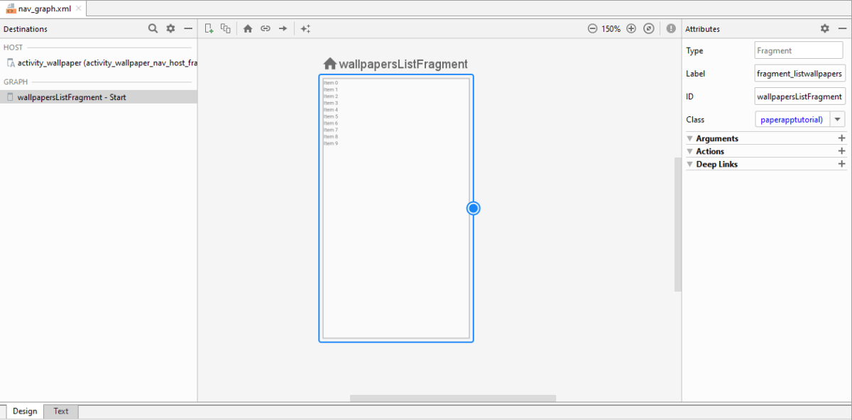
Task: Assign start destination using home icon
Action: tap(247, 28)
